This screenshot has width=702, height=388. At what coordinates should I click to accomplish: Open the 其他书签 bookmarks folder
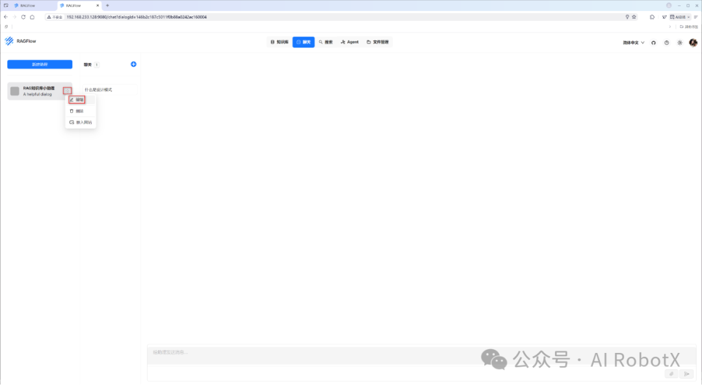tap(689, 27)
